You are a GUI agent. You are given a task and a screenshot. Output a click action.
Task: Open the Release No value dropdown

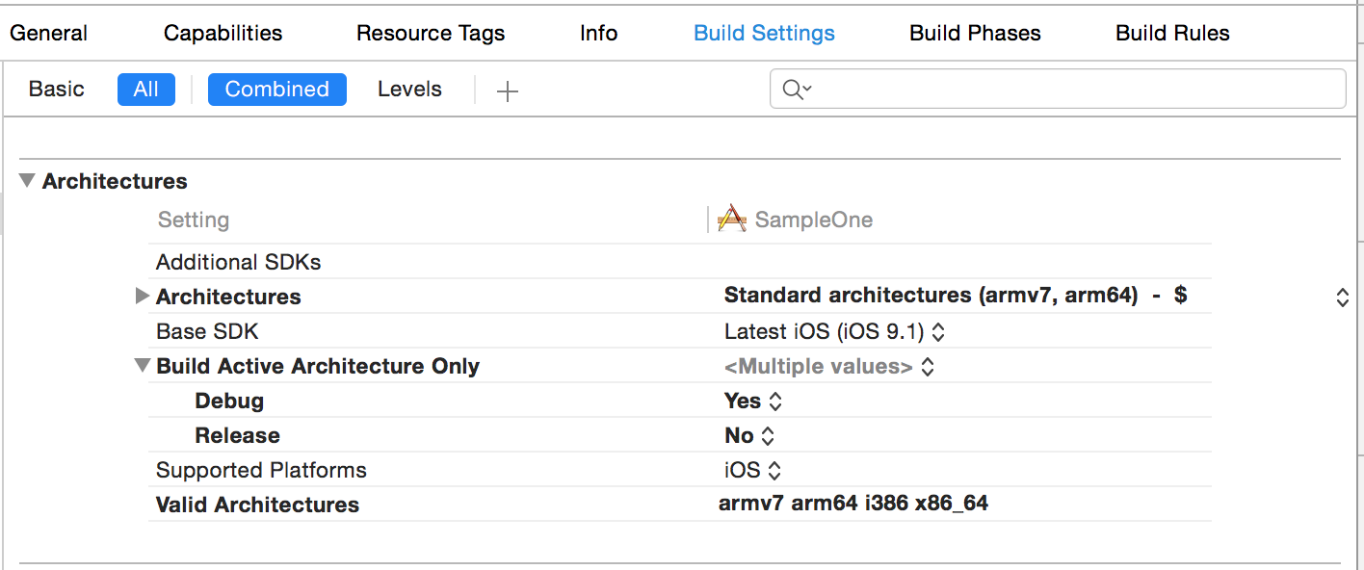(x=749, y=436)
